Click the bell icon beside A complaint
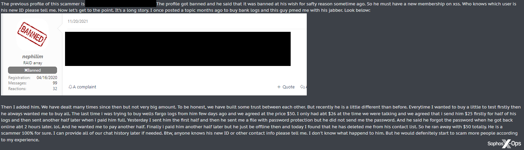The height and width of the screenshot is (150, 524). click(70, 87)
